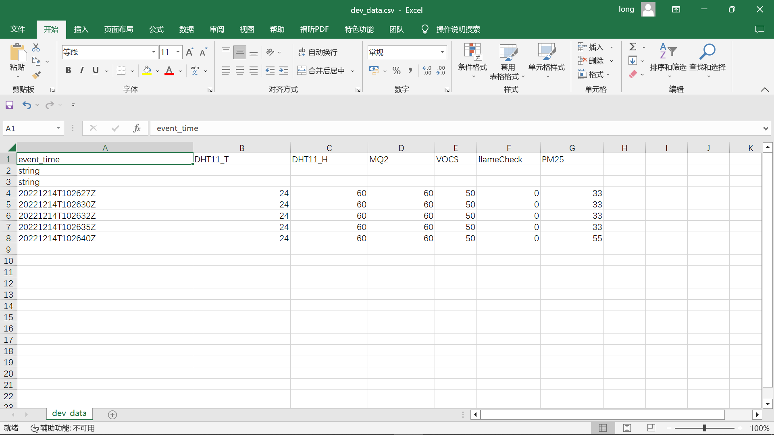774x435 pixels.
Task: Click the Format Painter brush icon
Action: [36, 75]
